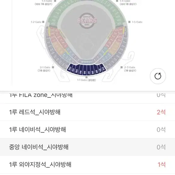The width and height of the screenshot is (175, 175).
Task: Tap section 322 in the navy block
Action: tap(70, 68)
